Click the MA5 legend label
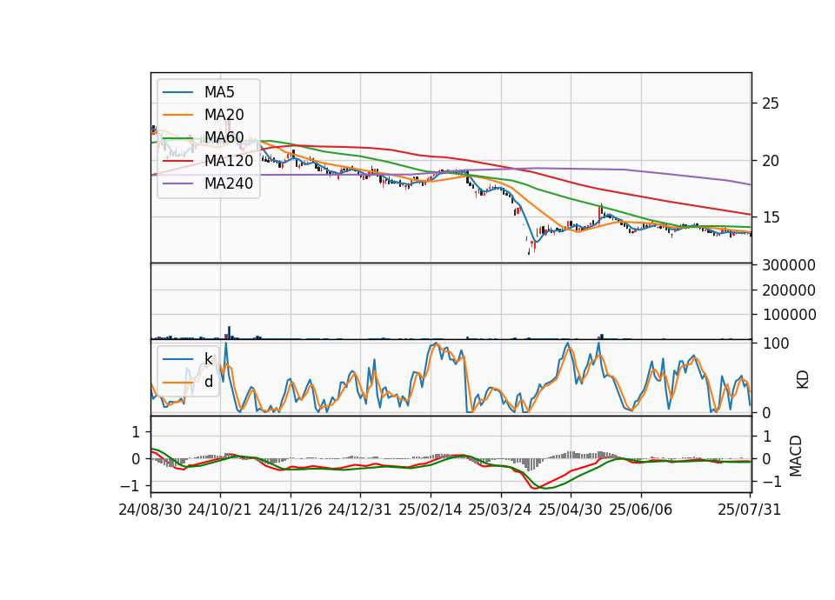This screenshot has height=600, width=835. click(x=219, y=92)
